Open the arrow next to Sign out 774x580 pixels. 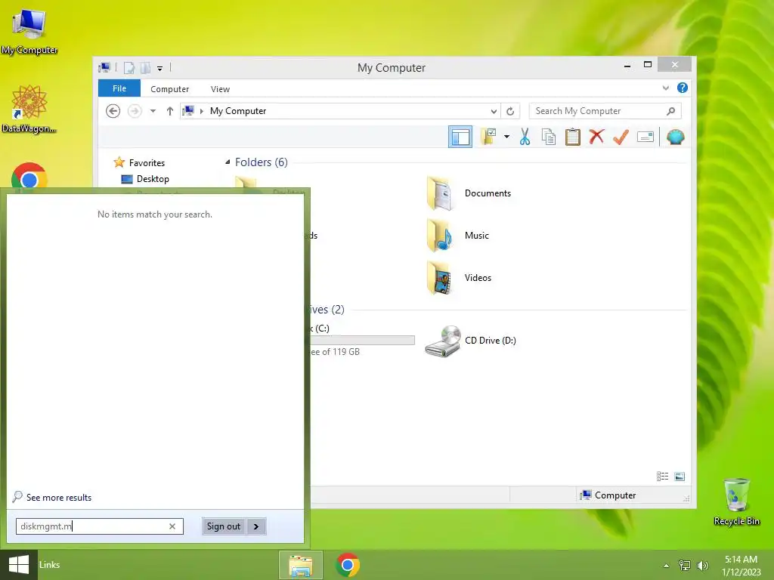[x=256, y=526]
